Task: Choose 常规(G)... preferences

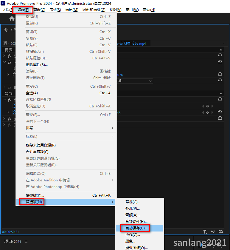Action: point(140,202)
